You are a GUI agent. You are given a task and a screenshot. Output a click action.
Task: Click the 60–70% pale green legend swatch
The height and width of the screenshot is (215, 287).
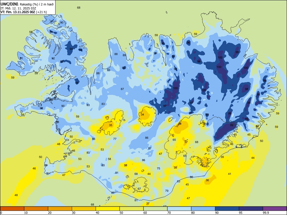point(155,209)
